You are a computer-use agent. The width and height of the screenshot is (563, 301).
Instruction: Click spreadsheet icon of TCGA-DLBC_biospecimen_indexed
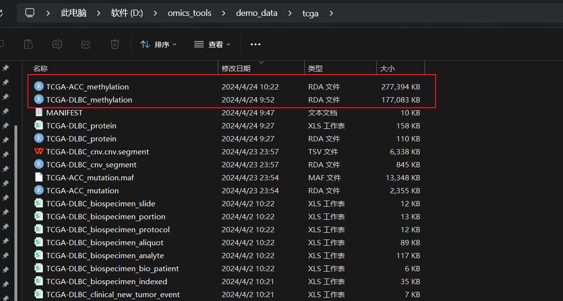coord(39,281)
